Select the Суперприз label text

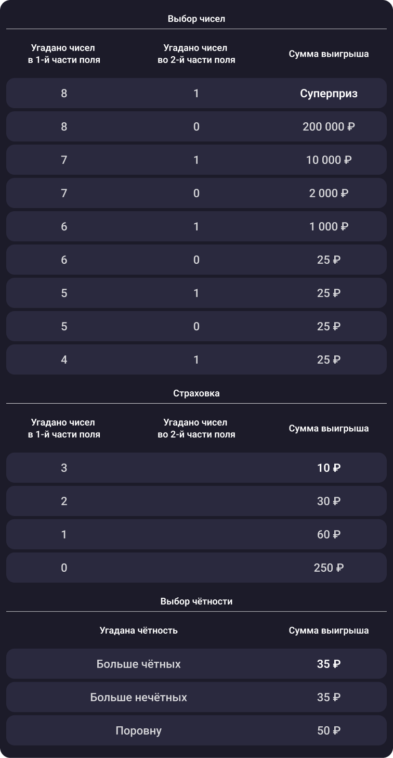coord(329,94)
